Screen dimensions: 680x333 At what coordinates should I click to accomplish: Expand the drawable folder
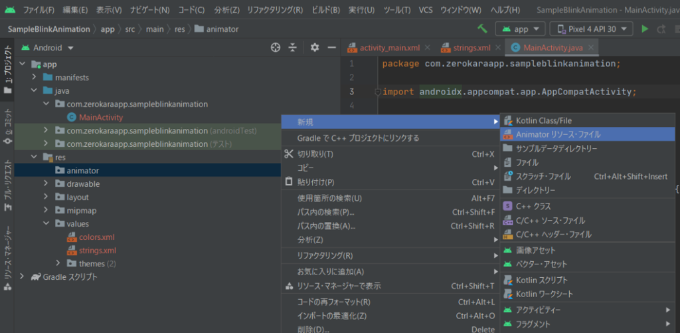pos(46,183)
